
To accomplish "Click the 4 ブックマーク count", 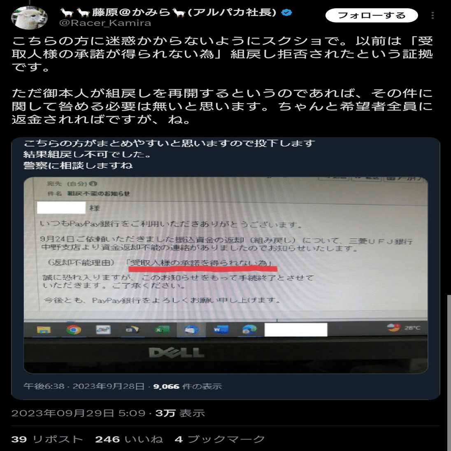I will pos(220,439).
